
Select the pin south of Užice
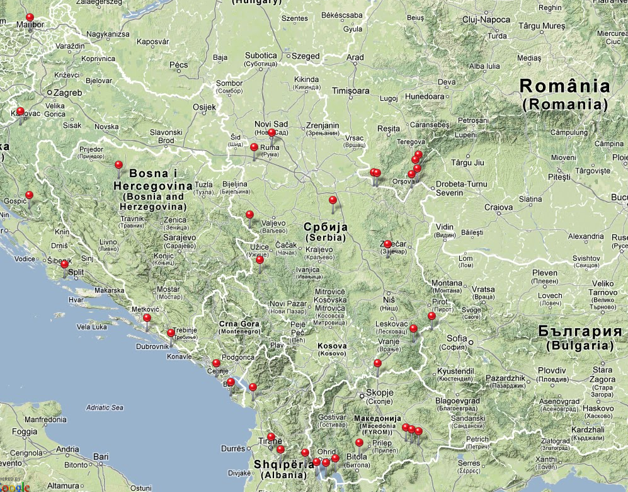click(260, 260)
